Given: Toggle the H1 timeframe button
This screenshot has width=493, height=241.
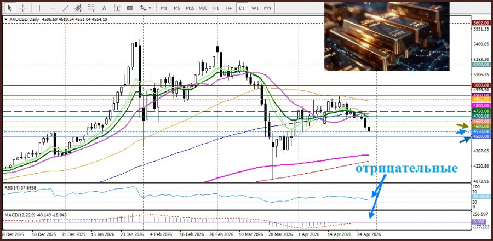Looking at the screenshot, I should pos(216,8).
